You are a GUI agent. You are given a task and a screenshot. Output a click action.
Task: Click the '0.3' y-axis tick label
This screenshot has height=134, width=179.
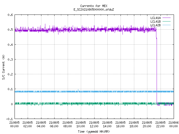[x=10, y=59]
